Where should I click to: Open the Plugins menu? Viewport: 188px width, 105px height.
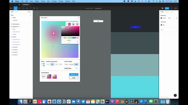pos(61,1)
